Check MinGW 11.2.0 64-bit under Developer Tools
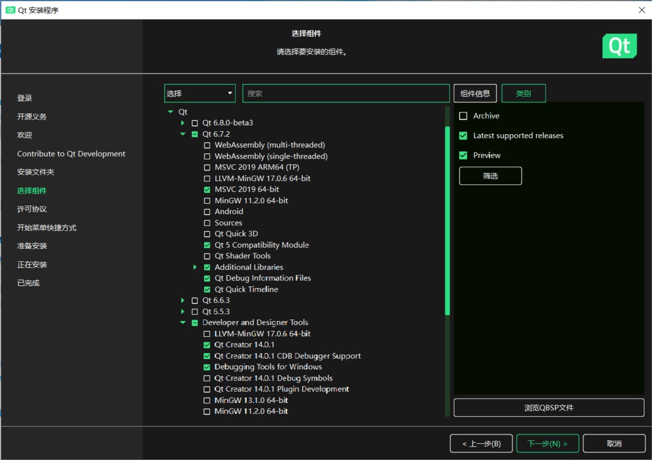This screenshot has height=460, width=652. click(x=207, y=411)
